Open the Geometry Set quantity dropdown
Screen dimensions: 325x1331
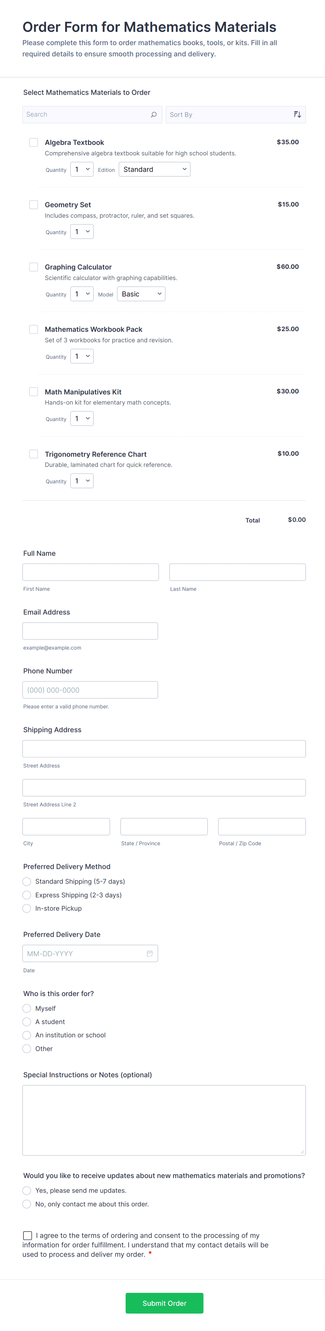tap(81, 231)
